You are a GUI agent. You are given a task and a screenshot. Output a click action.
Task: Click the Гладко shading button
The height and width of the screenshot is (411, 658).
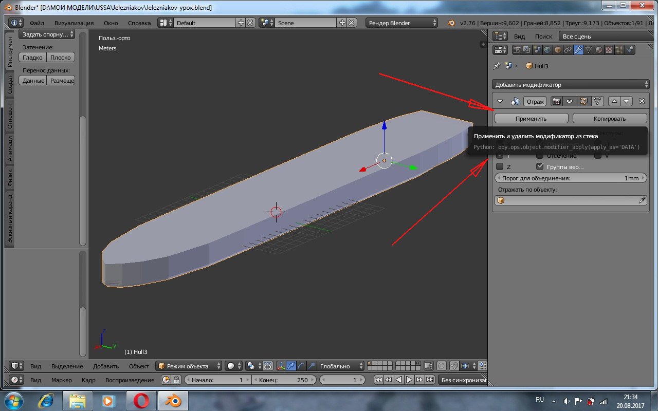click(x=32, y=58)
